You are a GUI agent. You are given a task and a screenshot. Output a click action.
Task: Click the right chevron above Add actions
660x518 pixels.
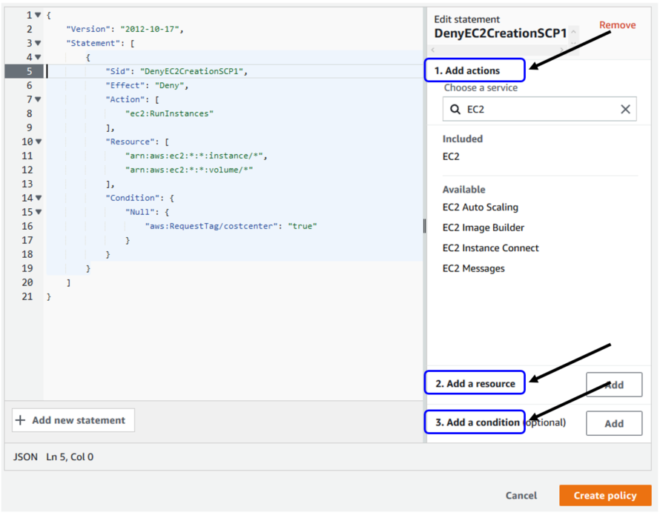pyautogui.click(x=561, y=49)
